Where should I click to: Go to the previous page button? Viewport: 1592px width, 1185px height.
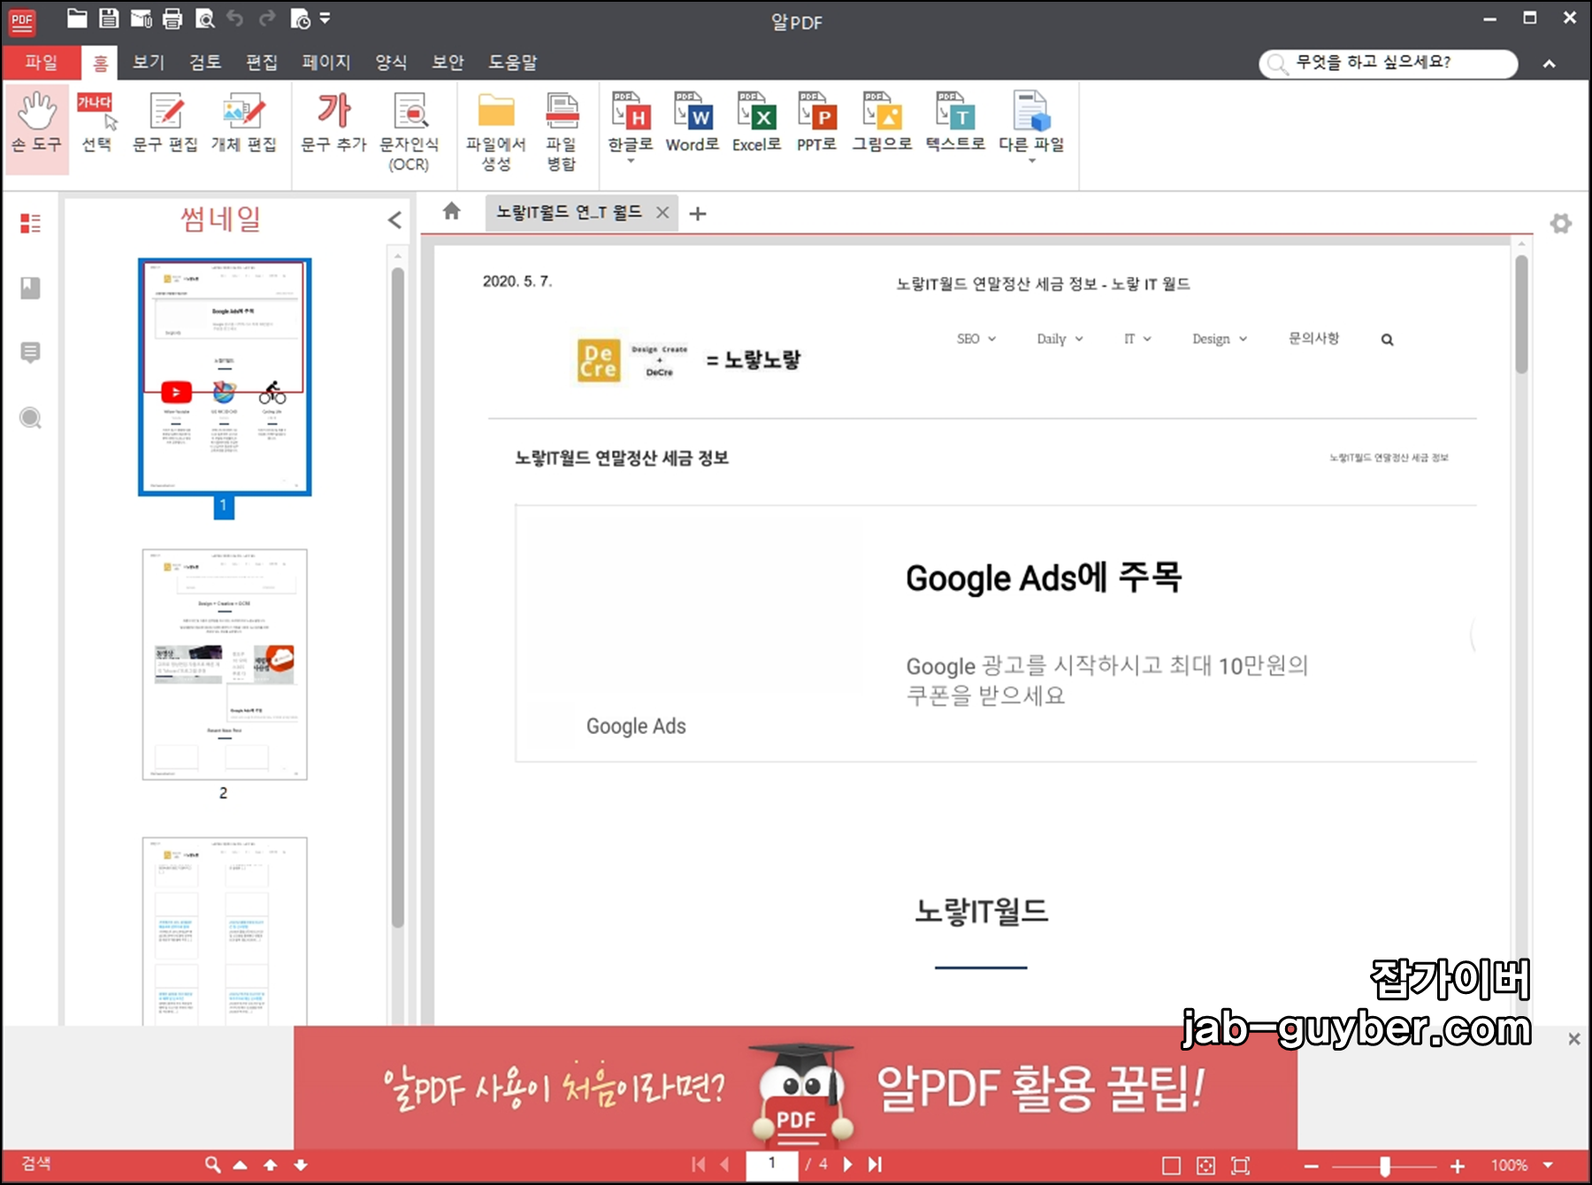(x=724, y=1165)
